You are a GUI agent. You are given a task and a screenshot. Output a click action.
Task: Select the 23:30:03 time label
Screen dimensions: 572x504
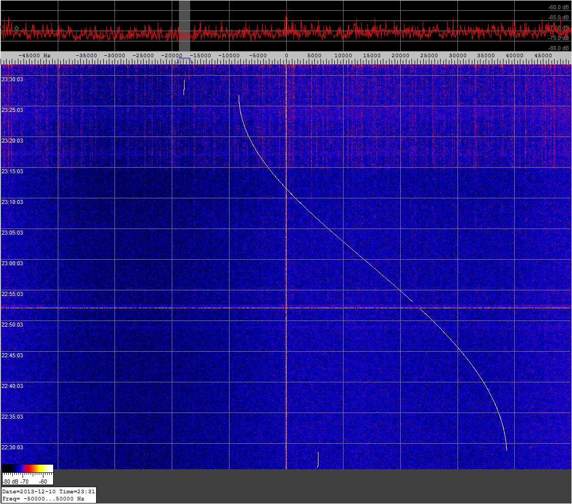point(12,79)
